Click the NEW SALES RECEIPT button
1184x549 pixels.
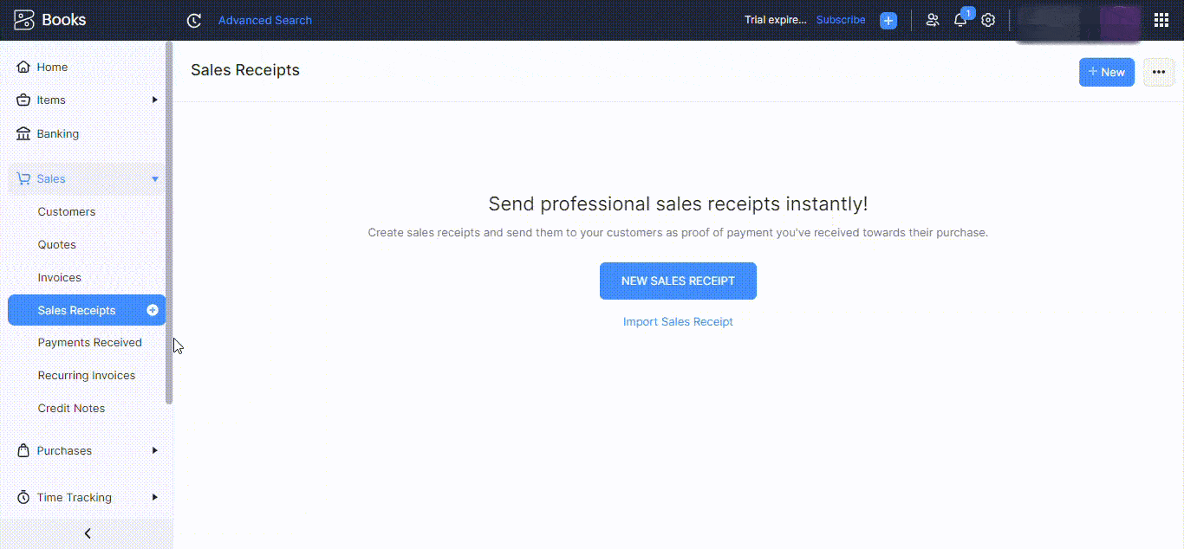click(678, 281)
